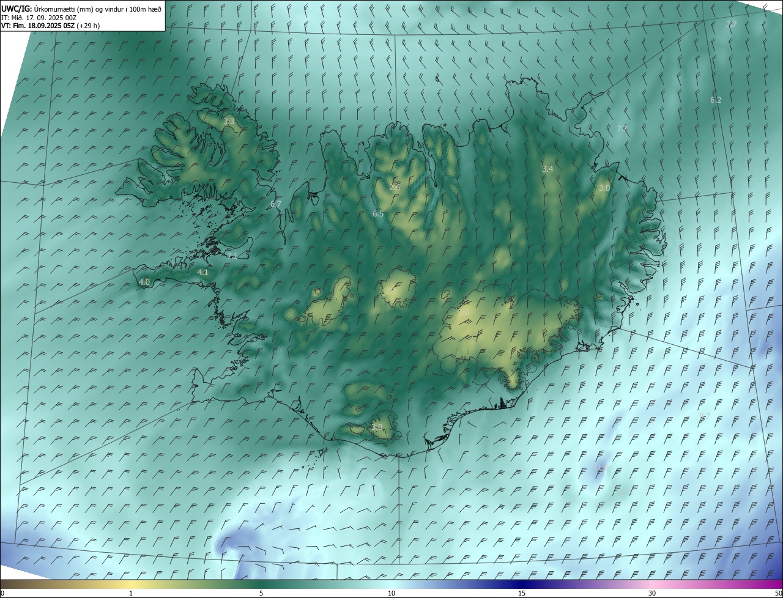Click the 10 tick on the color scale
The image size is (783, 598).
(x=391, y=593)
